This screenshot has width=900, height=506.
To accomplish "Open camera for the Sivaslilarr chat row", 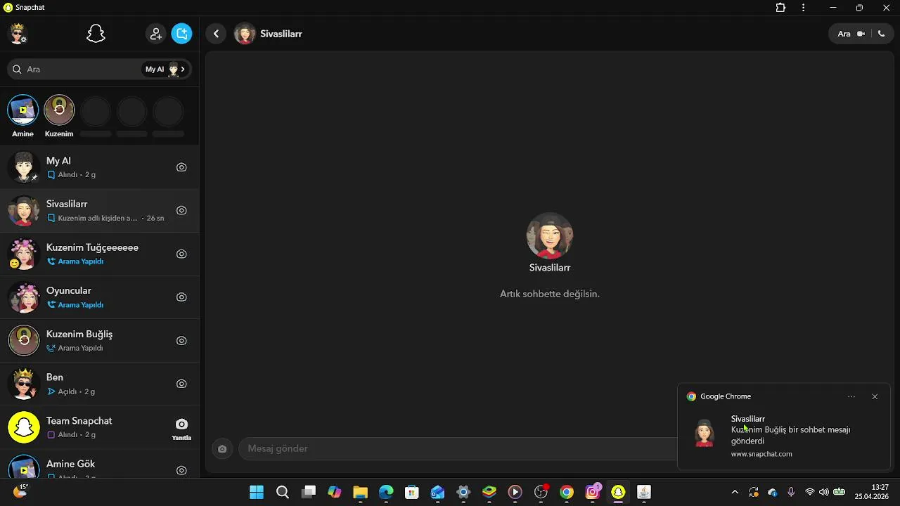I will [x=181, y=210].
